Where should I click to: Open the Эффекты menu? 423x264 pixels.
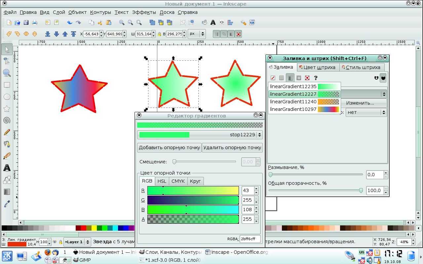tap(144, 12)
